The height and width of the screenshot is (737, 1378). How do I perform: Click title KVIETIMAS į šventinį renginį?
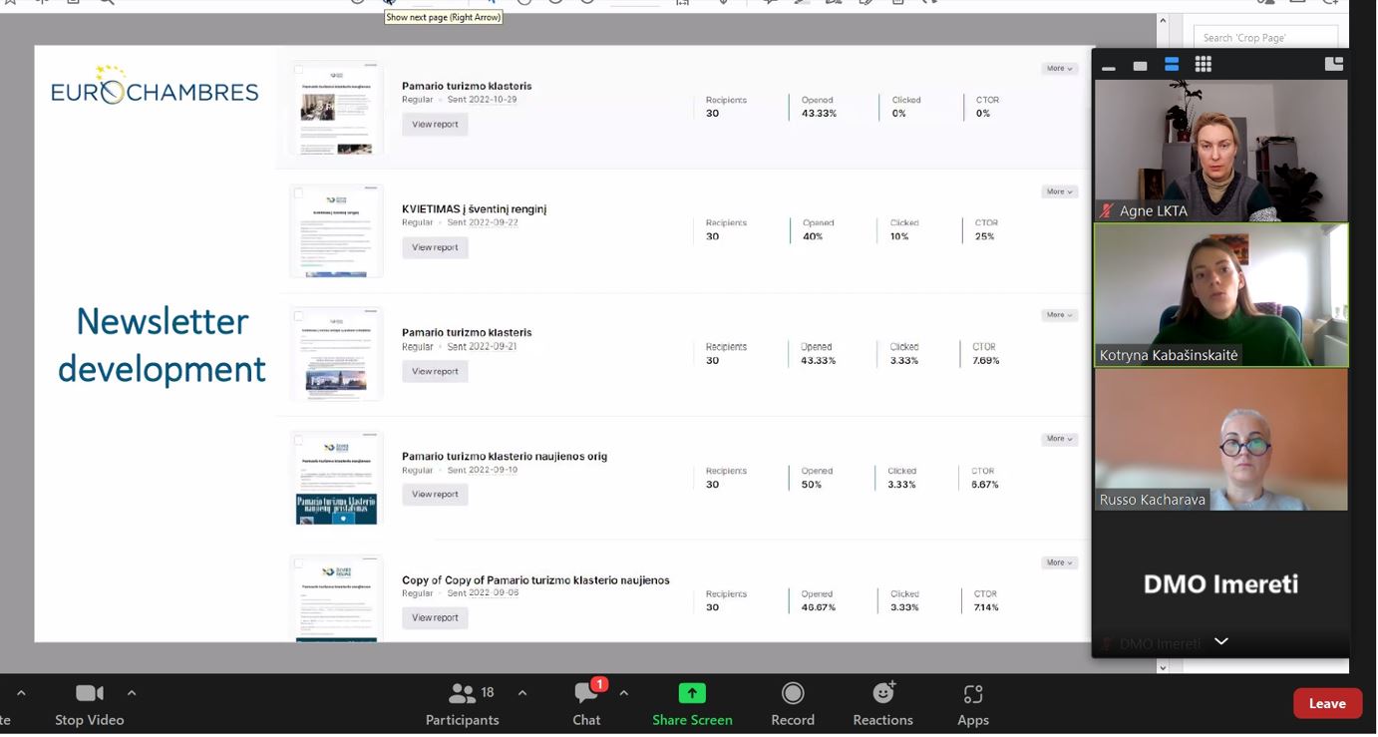[474, 209]
